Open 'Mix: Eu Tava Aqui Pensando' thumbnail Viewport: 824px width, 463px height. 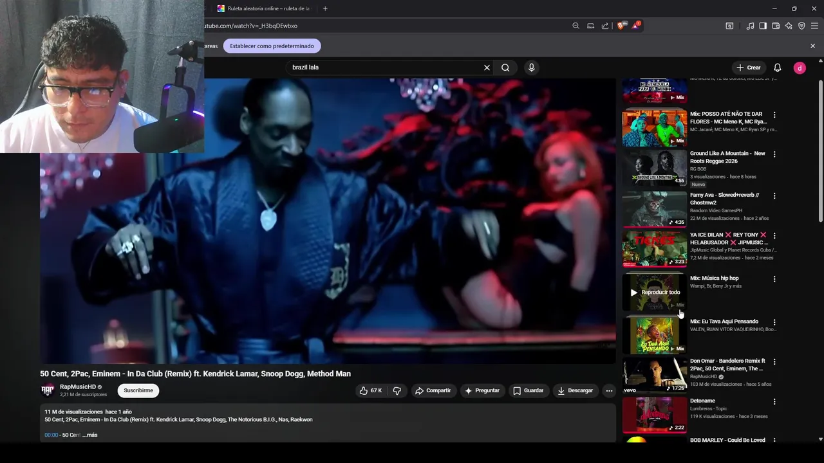click(654, 335)
